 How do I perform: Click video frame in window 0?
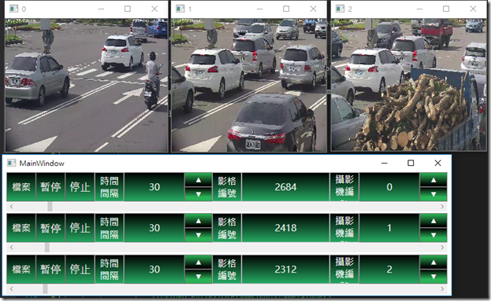pos(87,85)
